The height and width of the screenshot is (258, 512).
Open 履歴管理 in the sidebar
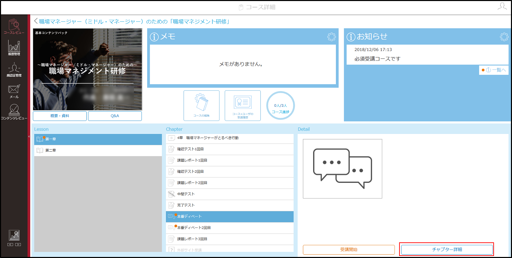click(14, 48)
